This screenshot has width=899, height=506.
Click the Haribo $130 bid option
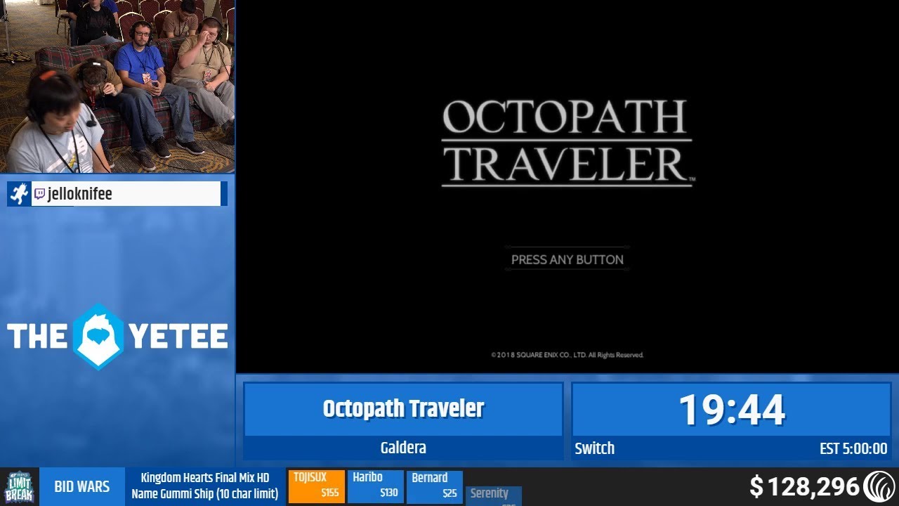pos(375,486)
